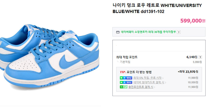Click the N+ badge beside 네이버 현대카드로 결제 시
This screenshot has width=208, height=109.
pos(126,82)
